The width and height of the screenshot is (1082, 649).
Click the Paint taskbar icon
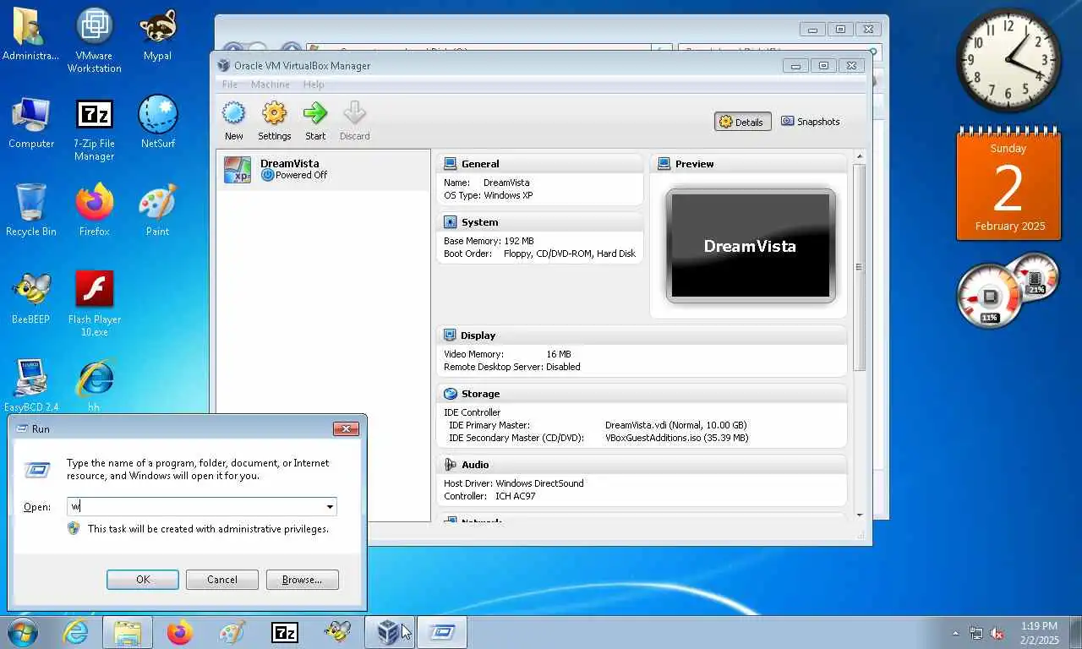tap(232, 632)
